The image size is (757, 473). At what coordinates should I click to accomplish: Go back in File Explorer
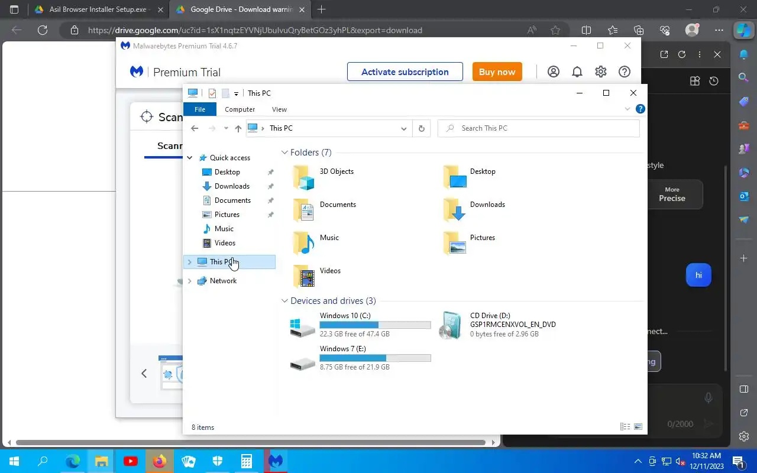pyautogui.click(x=195, y=128)
